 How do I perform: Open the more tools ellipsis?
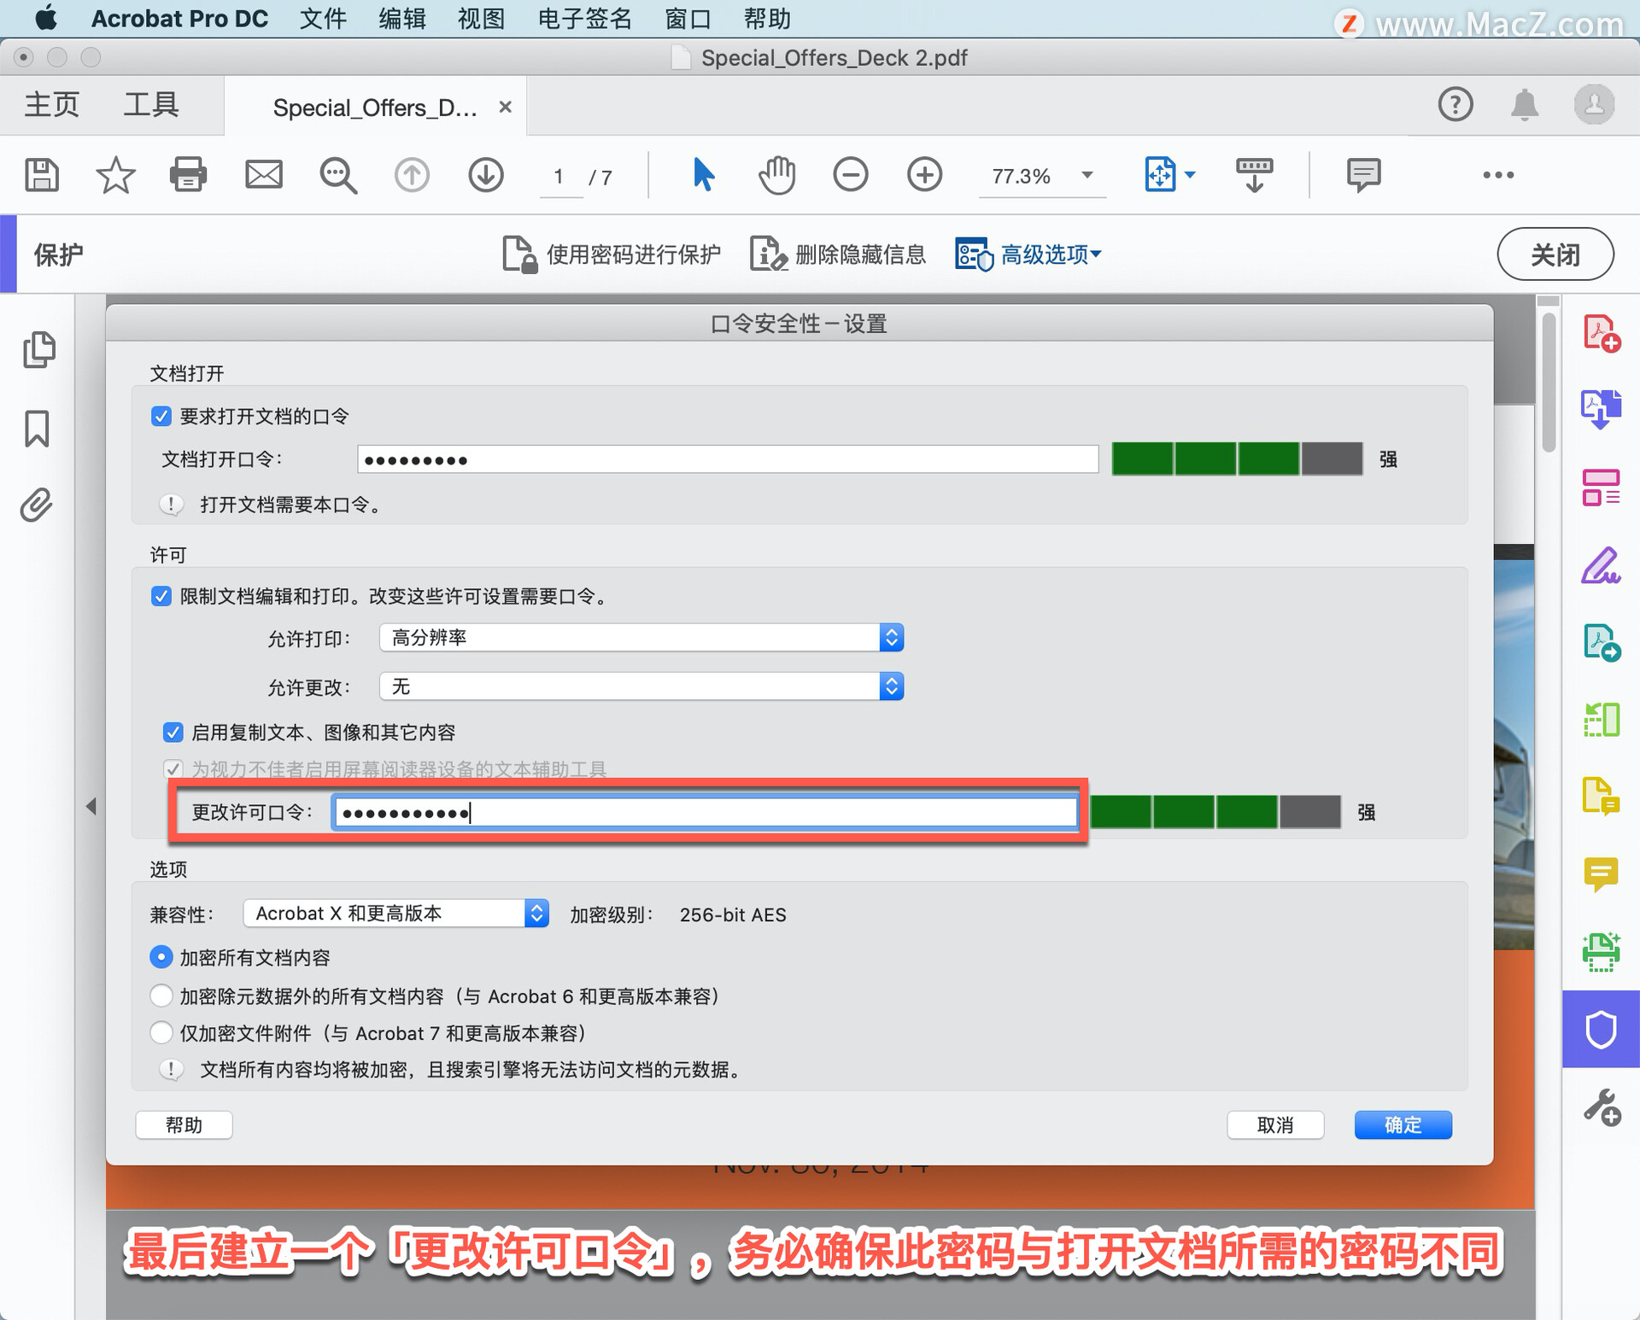1498,175
